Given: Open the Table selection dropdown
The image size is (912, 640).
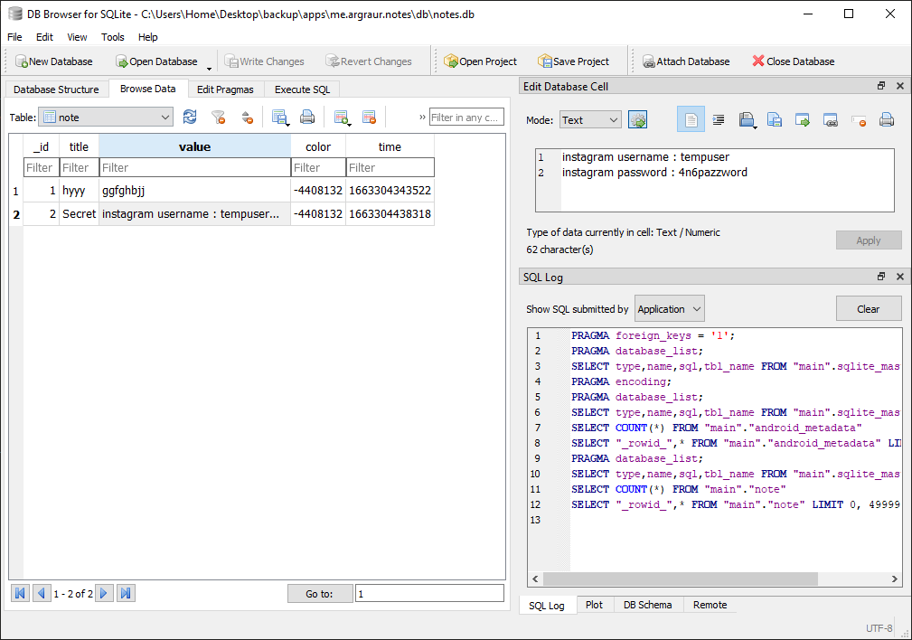Looking at the screenshot, I should [106, 118].
